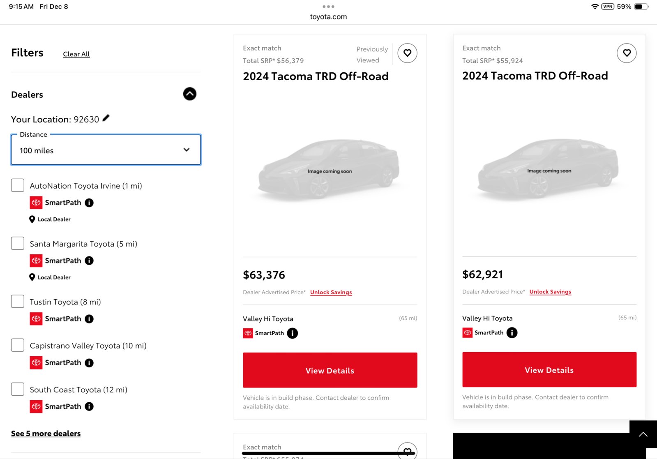Open SmartPath info for Santa Margarita Toyota
Viewport: 657px width, 459px height.
[x=89, y=261]
